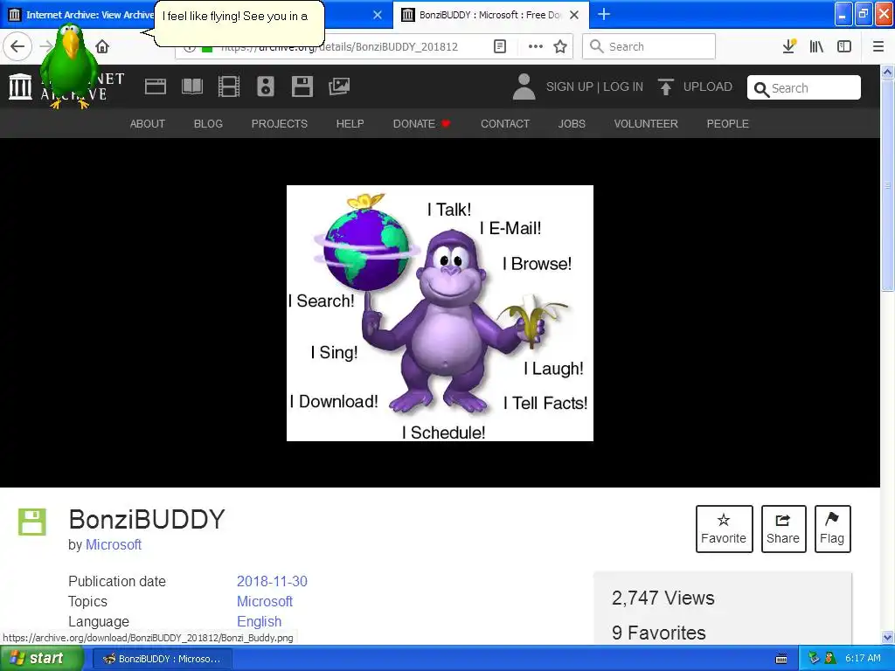Click the BonziBUDDY item title
The width and height of the screenshot is (895, 671).
[147, 520]
